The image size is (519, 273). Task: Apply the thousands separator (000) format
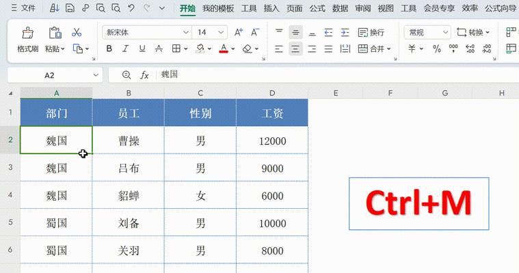pyautogui.click(x=453, y=49)
